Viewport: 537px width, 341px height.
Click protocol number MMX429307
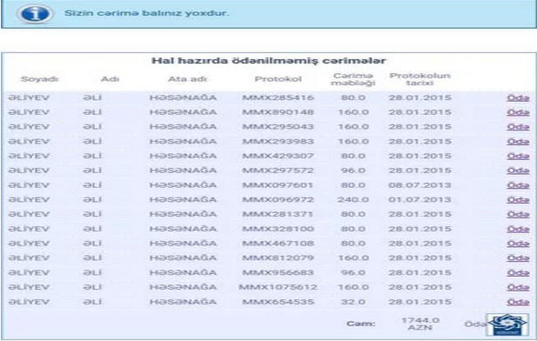pos(278,156)
